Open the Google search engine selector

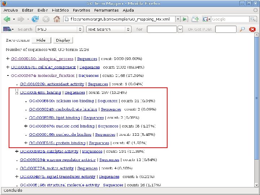click(207, 19)
